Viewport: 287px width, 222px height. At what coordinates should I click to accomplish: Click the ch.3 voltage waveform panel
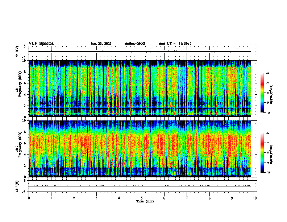[x=142, y=186]
